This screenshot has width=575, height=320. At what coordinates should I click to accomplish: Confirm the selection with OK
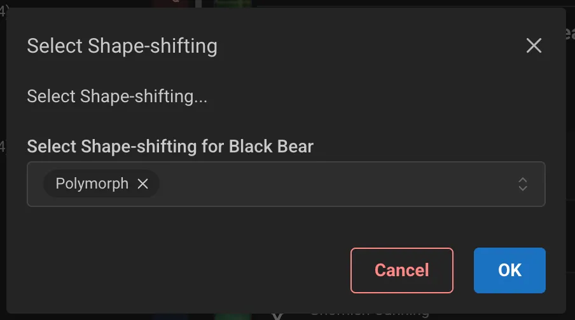click(x=509, y=270)
